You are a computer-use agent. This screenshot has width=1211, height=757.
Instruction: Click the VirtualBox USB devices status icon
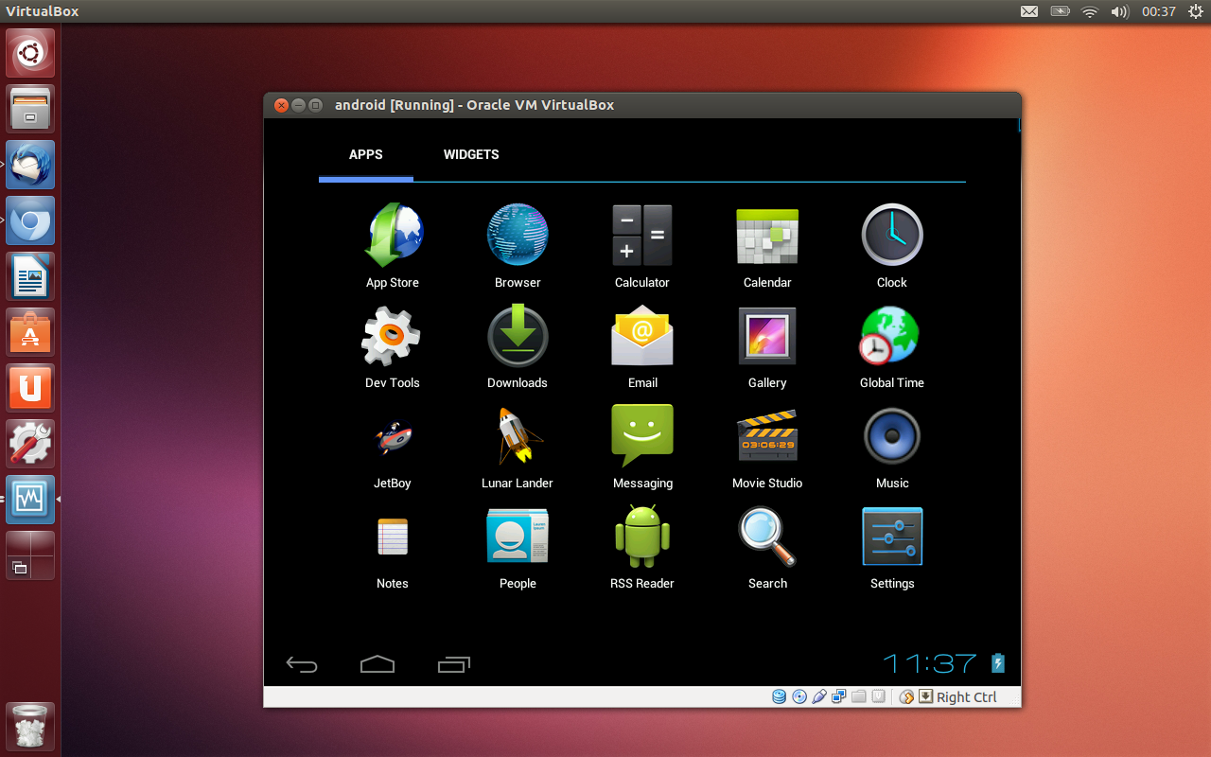point(819,697)
